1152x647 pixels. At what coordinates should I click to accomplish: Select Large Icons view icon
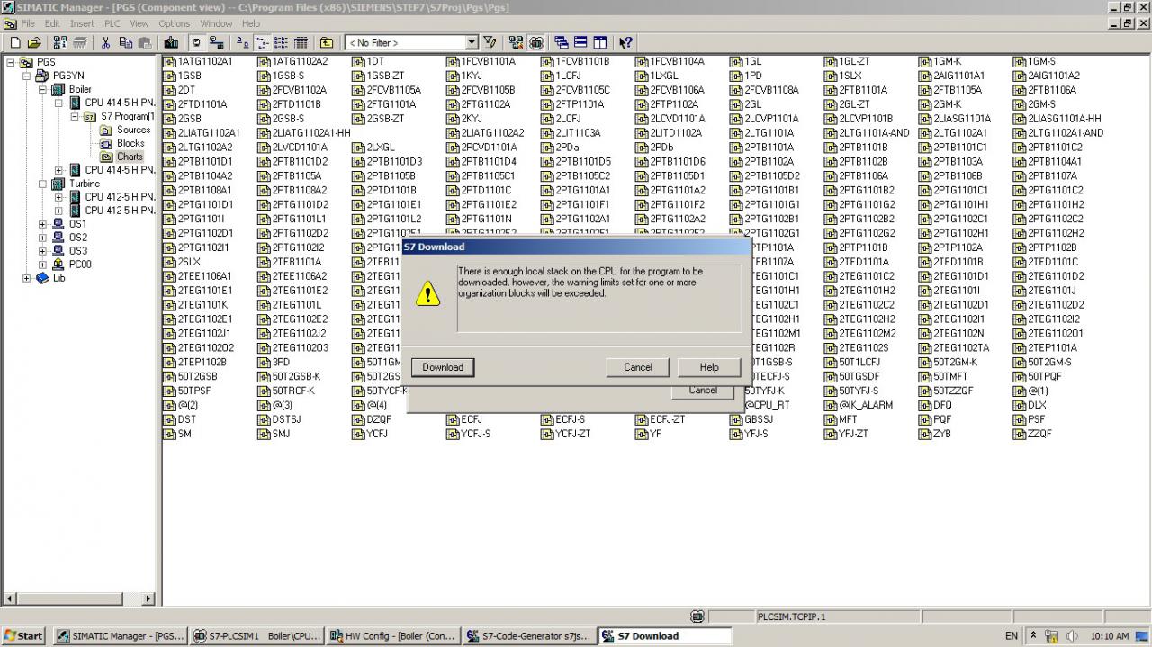[242, 42]
